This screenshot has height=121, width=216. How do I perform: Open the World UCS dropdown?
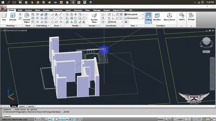(115, 22)
